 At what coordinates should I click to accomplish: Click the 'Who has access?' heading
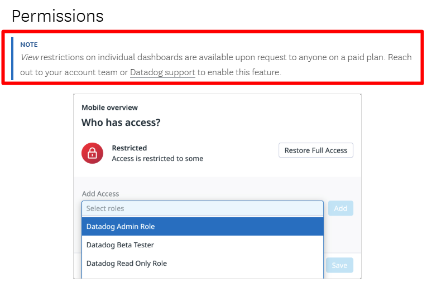pos(121,123)
